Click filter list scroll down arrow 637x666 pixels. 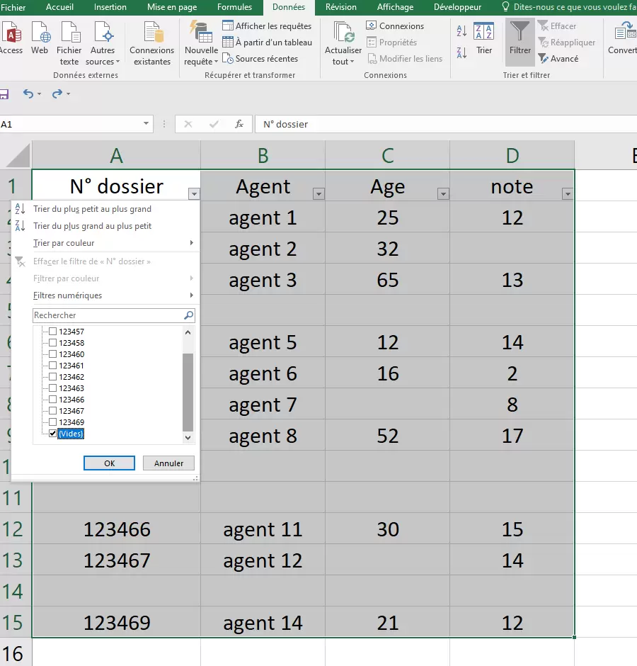click(x=188, y=437)
